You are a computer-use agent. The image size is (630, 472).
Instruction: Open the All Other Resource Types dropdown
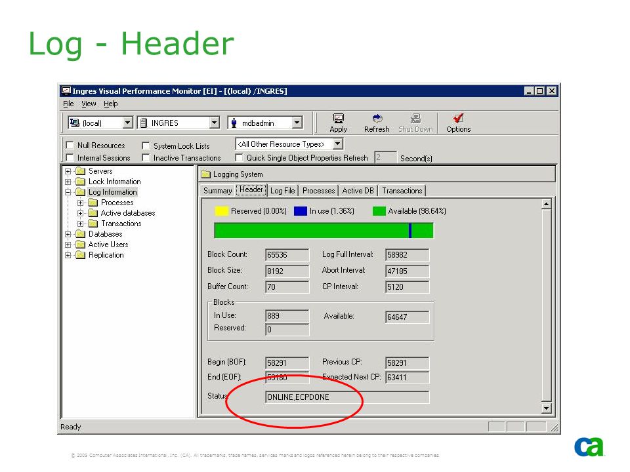(338, 144)
